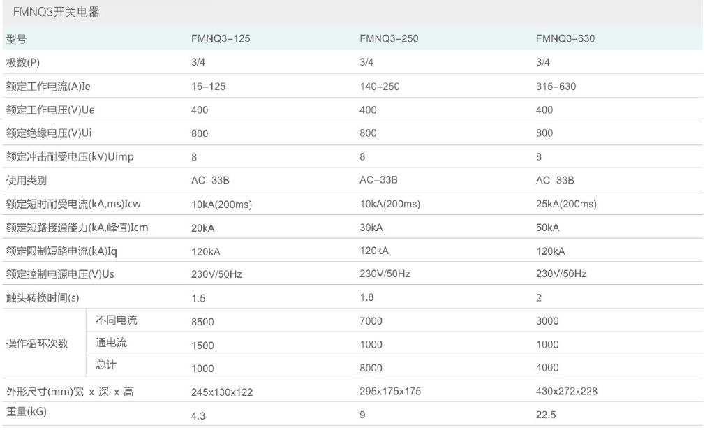Image resolution: width=705 pixels, height=430 pixels.
Task: Click the 315-630 rated current value
Action: (556, 87)
